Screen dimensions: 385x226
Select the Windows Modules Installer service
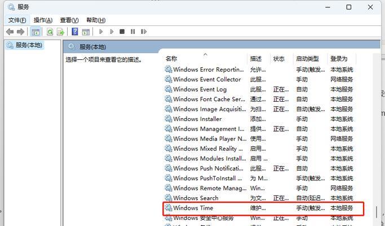point(260,159)
